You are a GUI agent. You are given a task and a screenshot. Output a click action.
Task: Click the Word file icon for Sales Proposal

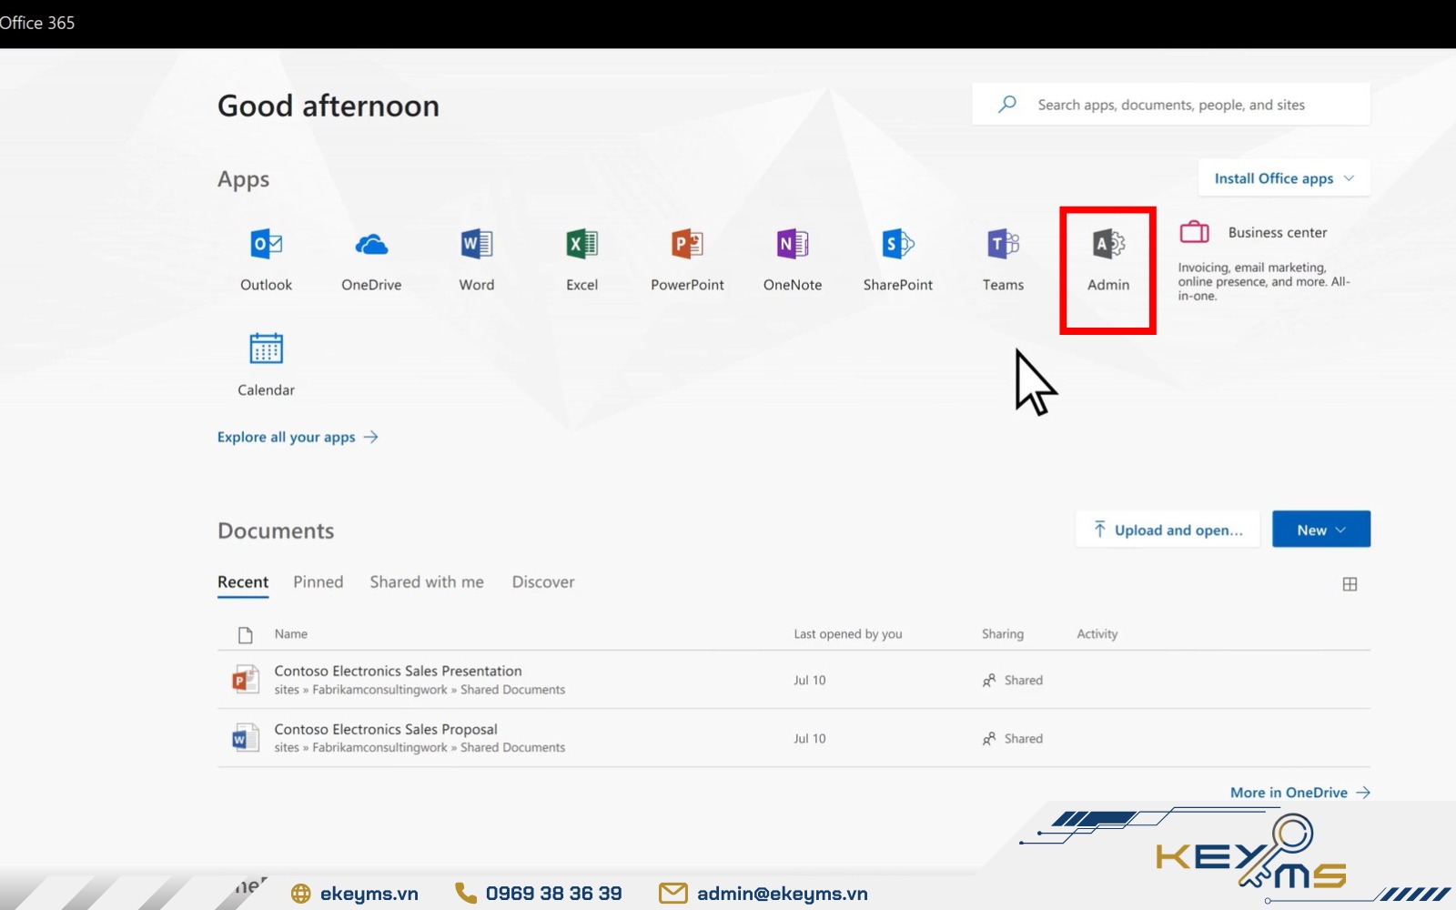coord(244,737)
